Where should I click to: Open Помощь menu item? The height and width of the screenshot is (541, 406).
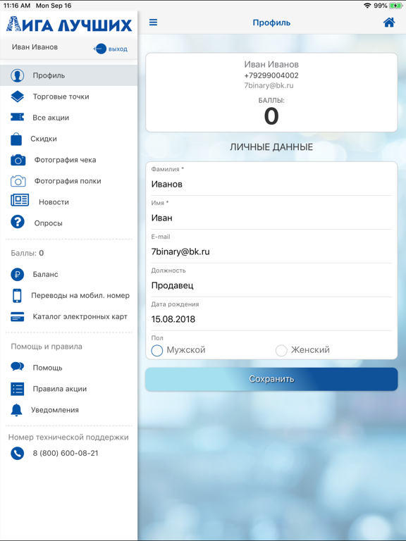[68, 368]
